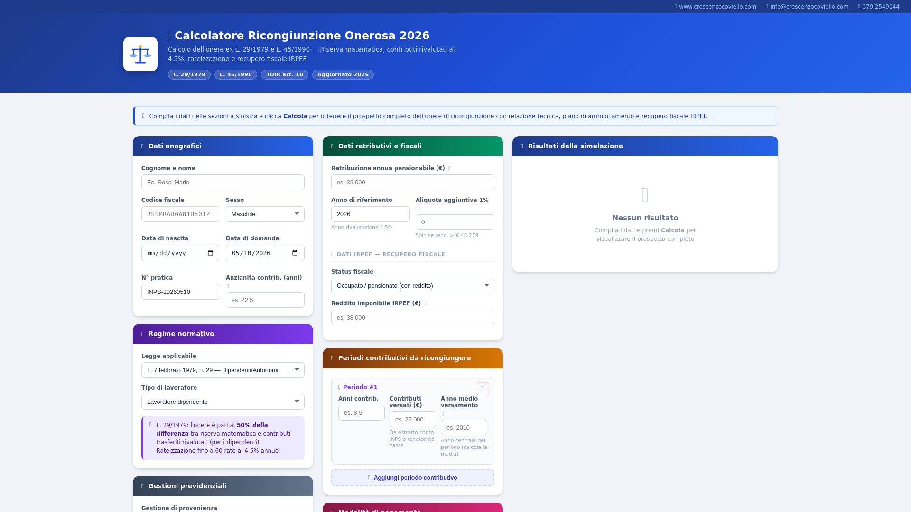The image size is (911, 512).
Task: Click the balance scale logo icon
Action: click(140, 54)
